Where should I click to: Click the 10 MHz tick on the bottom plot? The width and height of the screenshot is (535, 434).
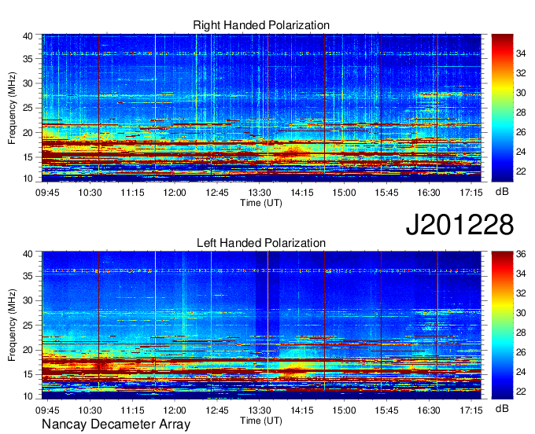[x=28, y=396]
